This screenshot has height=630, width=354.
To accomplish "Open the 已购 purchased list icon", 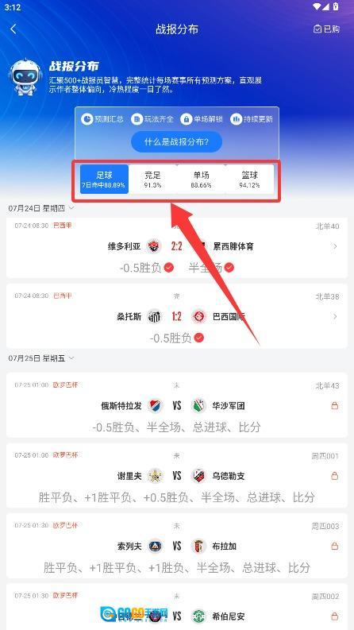I will click(x=317, y=29).
